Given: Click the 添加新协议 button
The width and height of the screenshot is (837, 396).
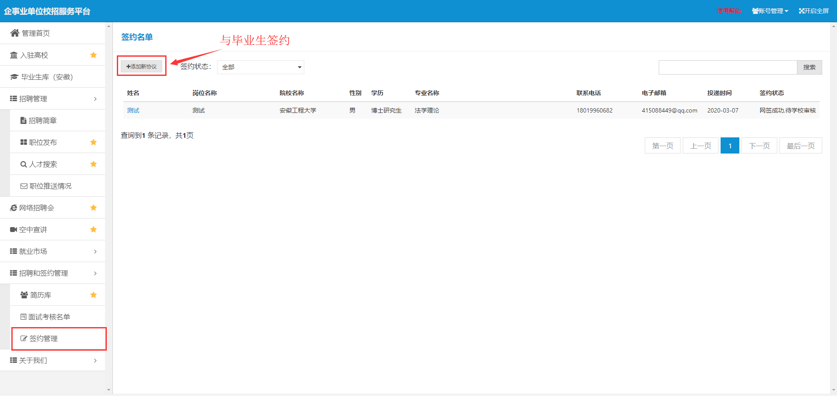Looking at the screenshot, I should coord(141,66).
